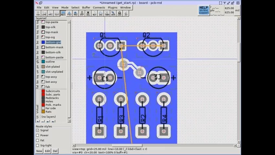This screenshot has width=275, height=155.
Task: Click layer list scroll-up arrow
Action: [69, 21]
